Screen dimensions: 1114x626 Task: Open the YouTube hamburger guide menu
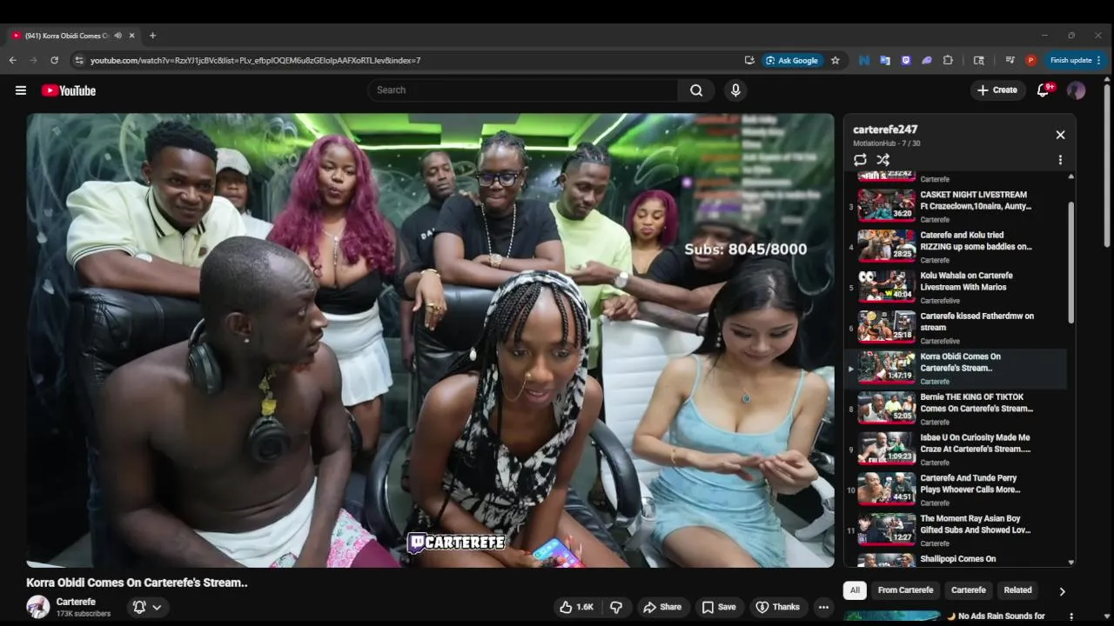point(21,90)
